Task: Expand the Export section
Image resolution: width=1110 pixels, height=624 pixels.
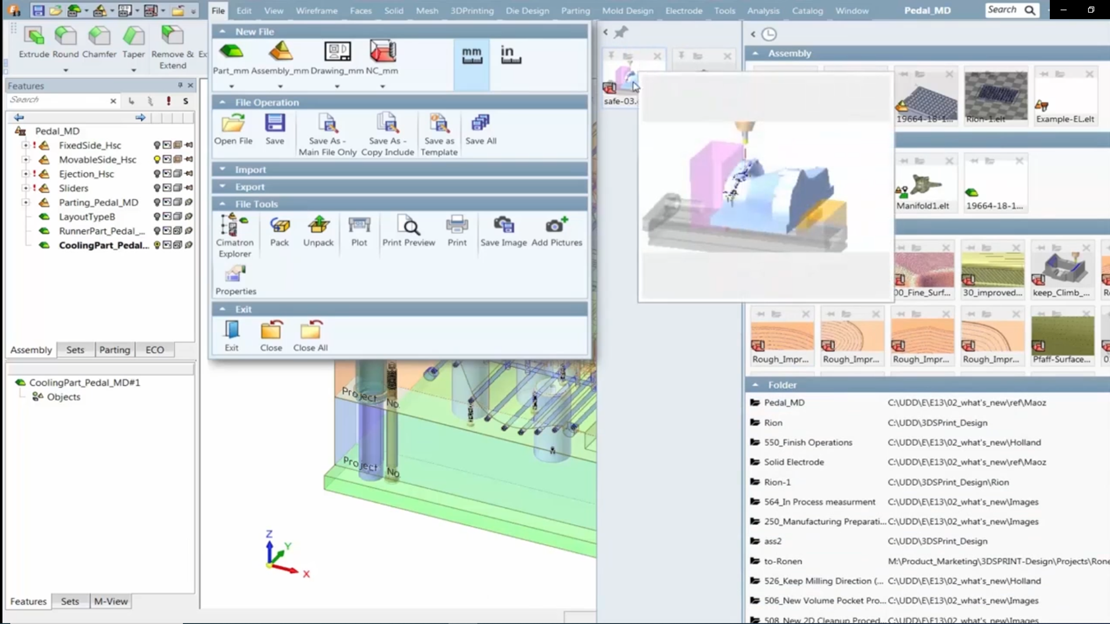Action: coord(399,187)
